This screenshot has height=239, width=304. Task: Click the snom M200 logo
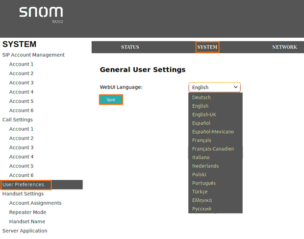pyautogui.click(x=42, y=14)
